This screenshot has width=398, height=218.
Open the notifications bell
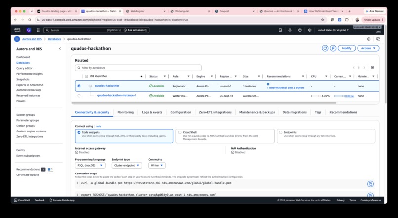coord(290,30)
